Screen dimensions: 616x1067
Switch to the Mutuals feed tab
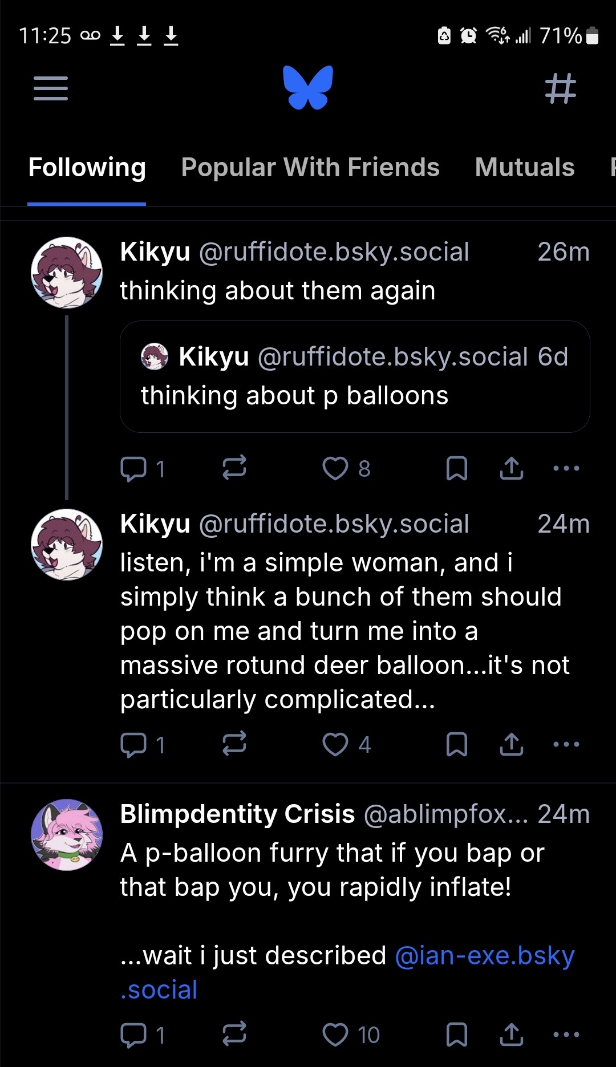click(524, 168)
